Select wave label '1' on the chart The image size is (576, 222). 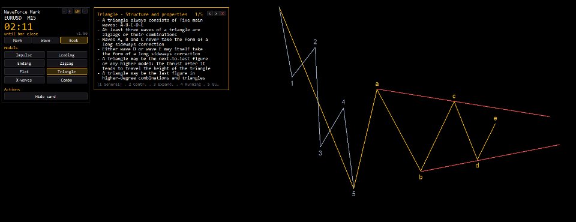point(292,83)
